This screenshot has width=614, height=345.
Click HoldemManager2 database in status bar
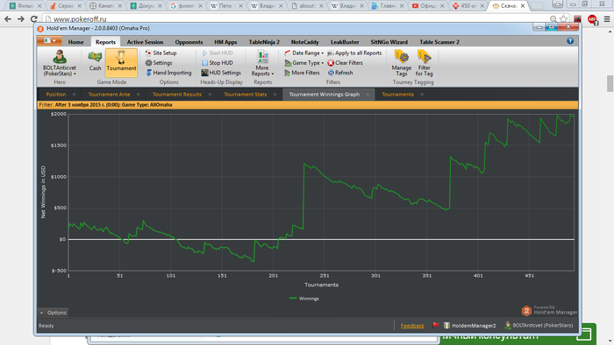coord(470,325)
